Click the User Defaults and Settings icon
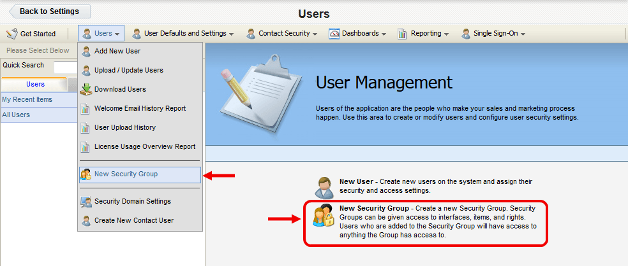628x266 pixels. [x=137, y=34]
